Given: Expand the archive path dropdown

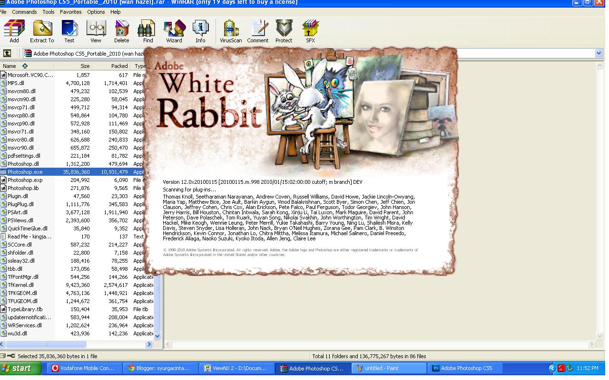Looking at the screenshot, I should (x=599, y=54).
